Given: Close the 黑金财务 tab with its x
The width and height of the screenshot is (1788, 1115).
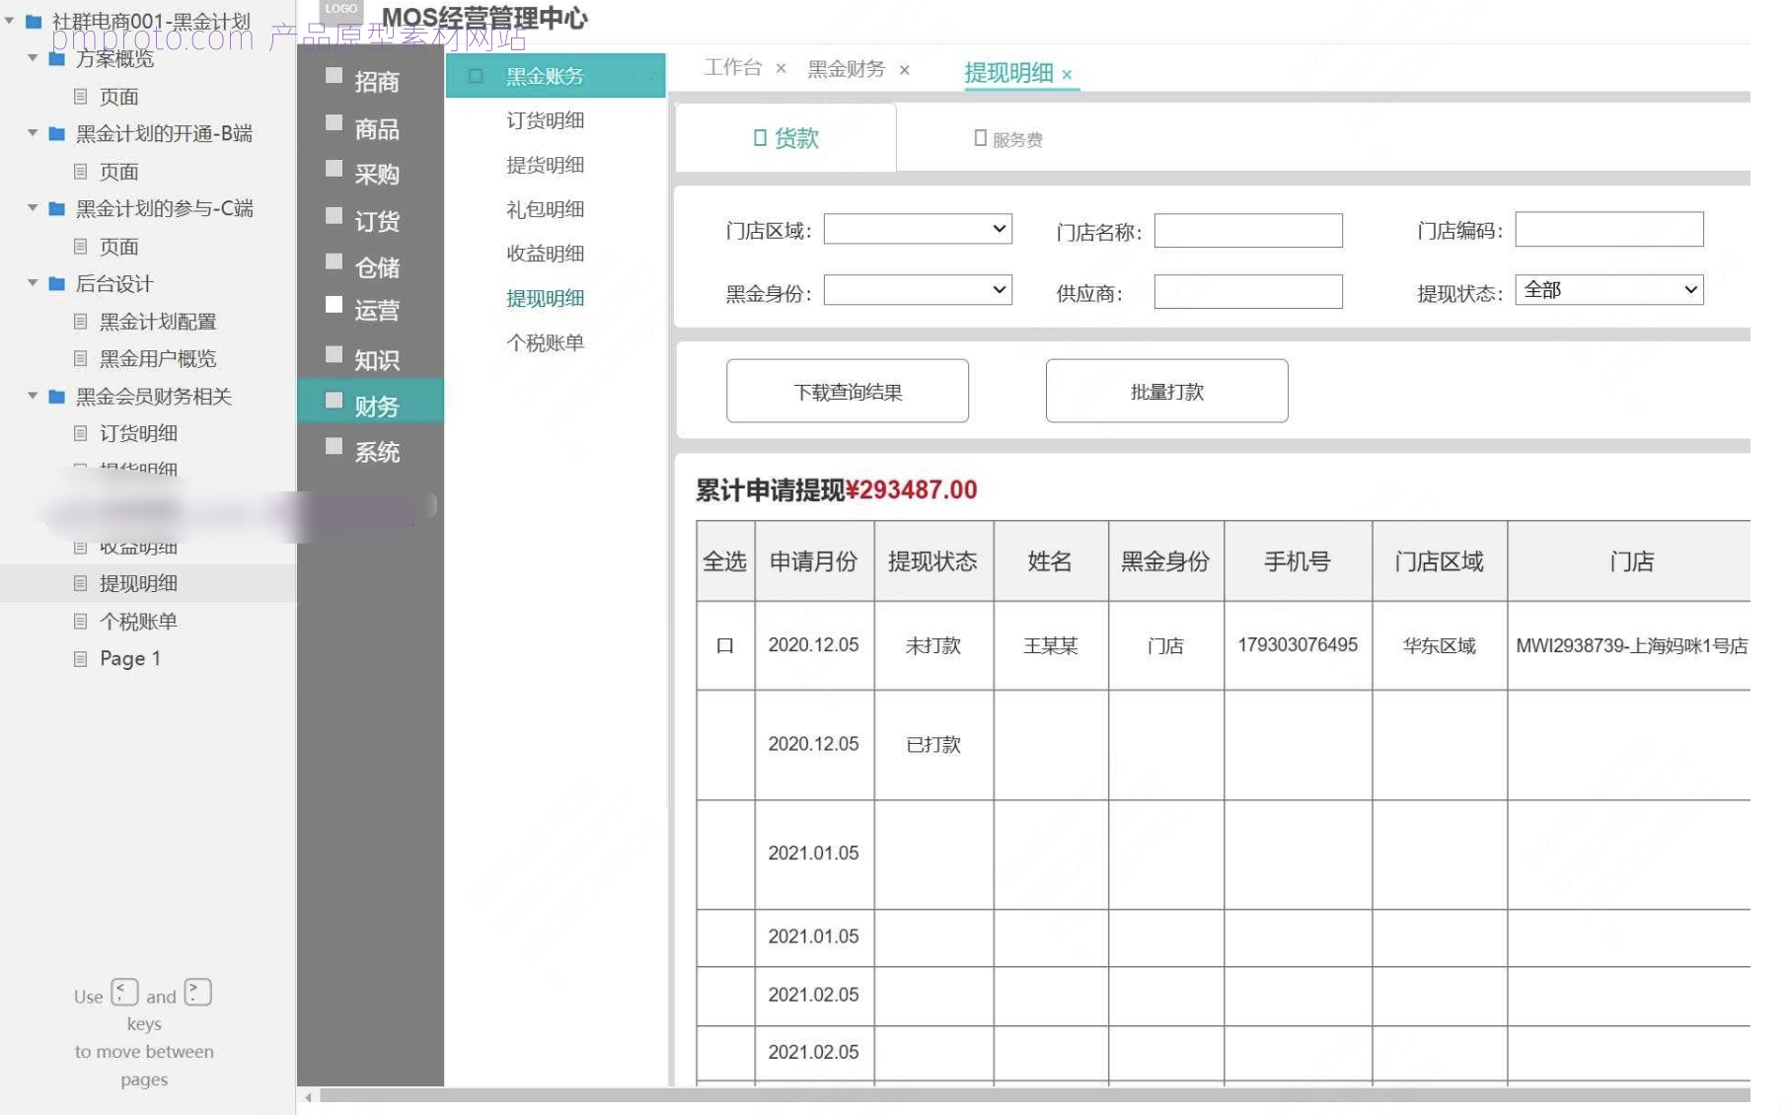Looking at the screenshot, I should 904,70.
